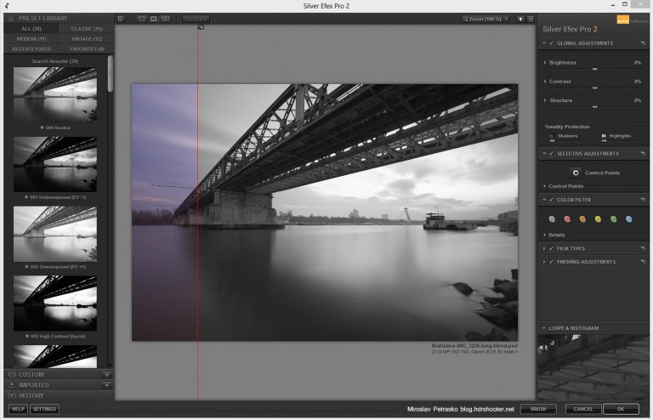
Task: Uncheck Global Adjustments checkbox
Action: 551,43
